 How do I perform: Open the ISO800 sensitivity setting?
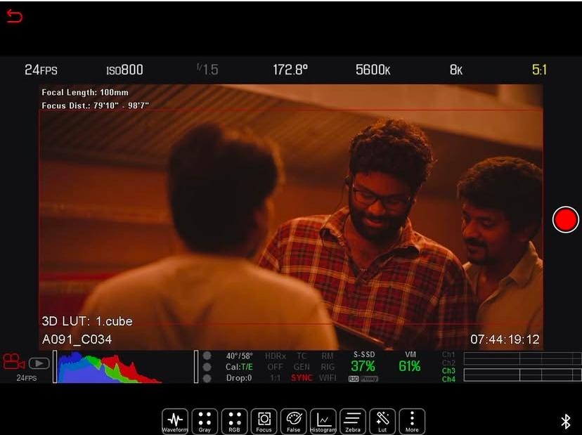pos(124,70)
